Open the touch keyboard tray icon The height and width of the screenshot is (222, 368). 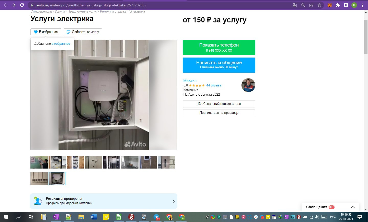pyautogui.click(x=324, y=217)
